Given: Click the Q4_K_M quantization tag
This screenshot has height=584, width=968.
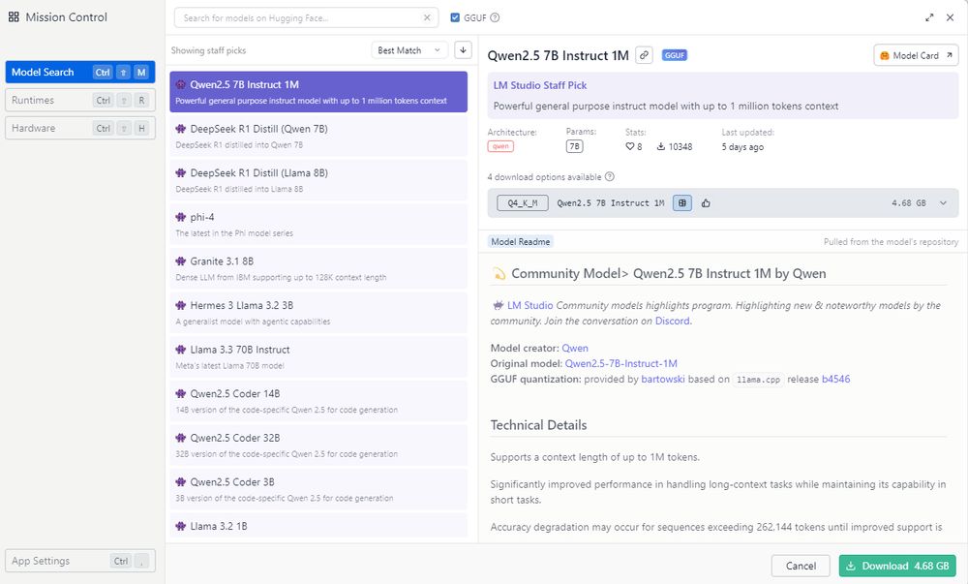Looking at the screenshot, I should [523, 202].
